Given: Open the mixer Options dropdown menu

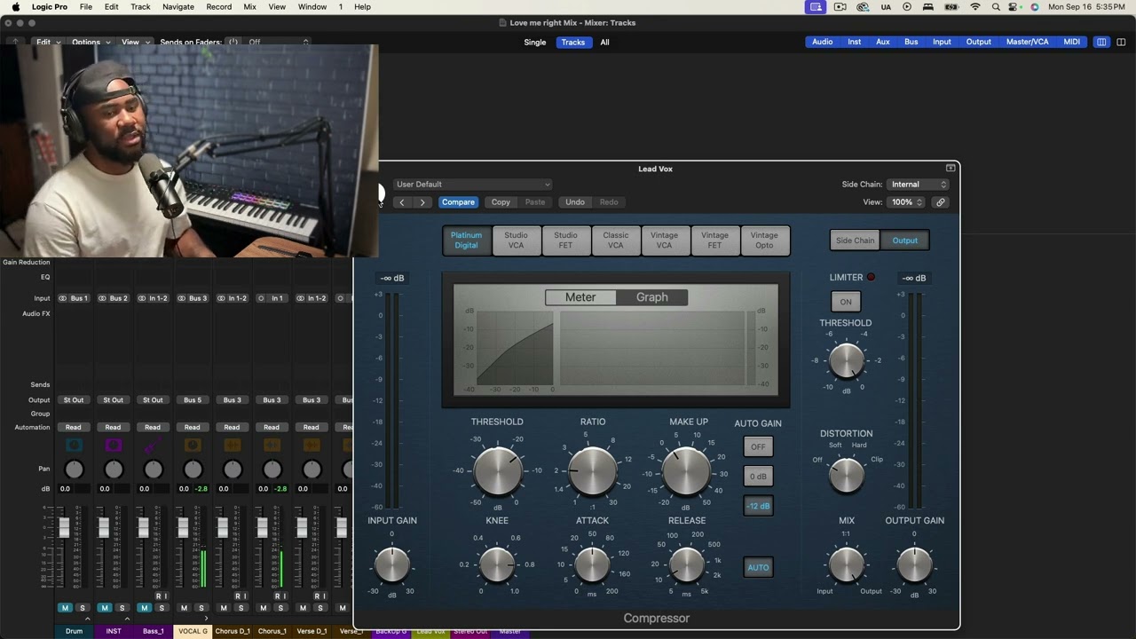Looking at the screenshot, I should click(91, 42).
